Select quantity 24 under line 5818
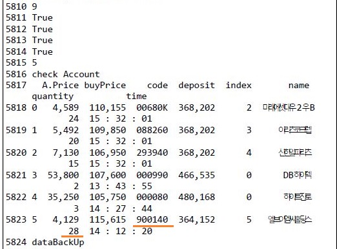The width and height of the screenshot is (337, 249). tap(74, 118)
